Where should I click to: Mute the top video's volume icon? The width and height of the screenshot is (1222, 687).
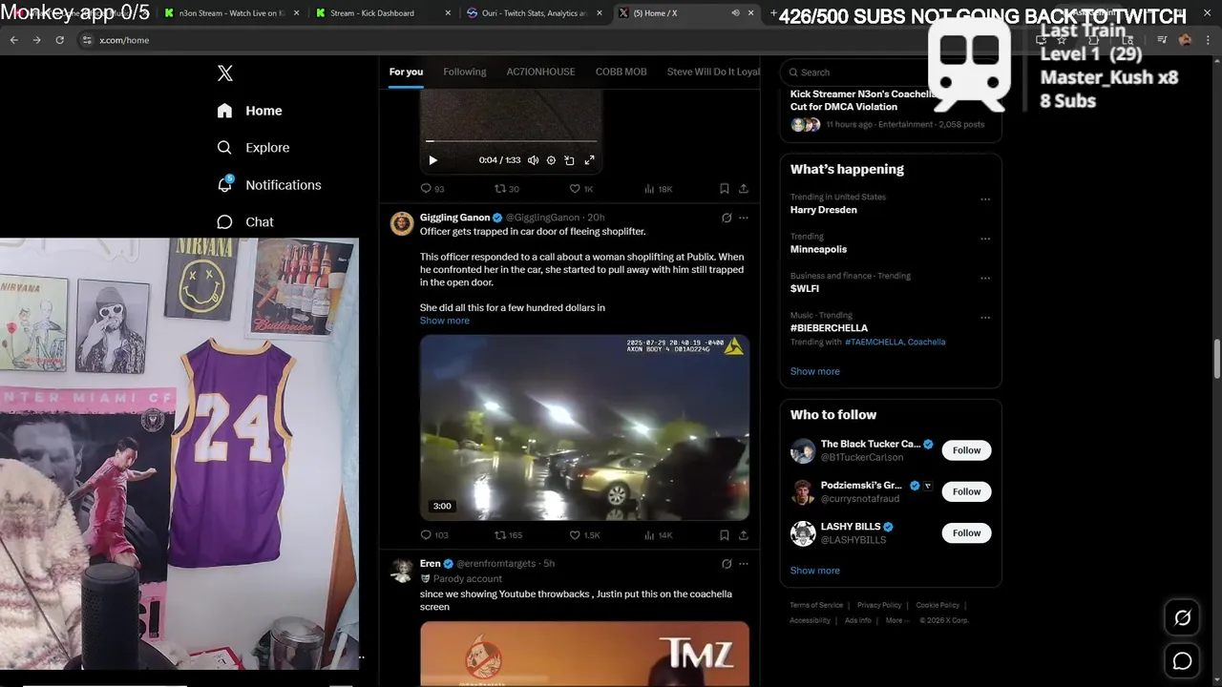533,160
